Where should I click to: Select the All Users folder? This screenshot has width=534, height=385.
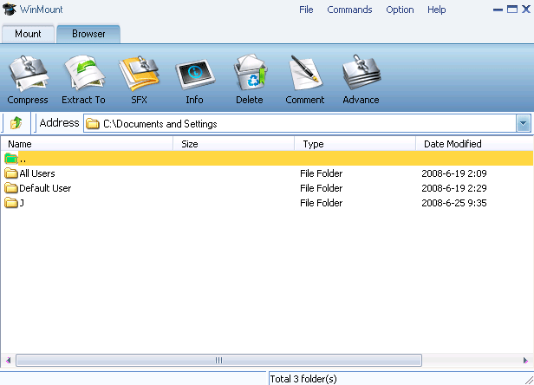point(36,173)
